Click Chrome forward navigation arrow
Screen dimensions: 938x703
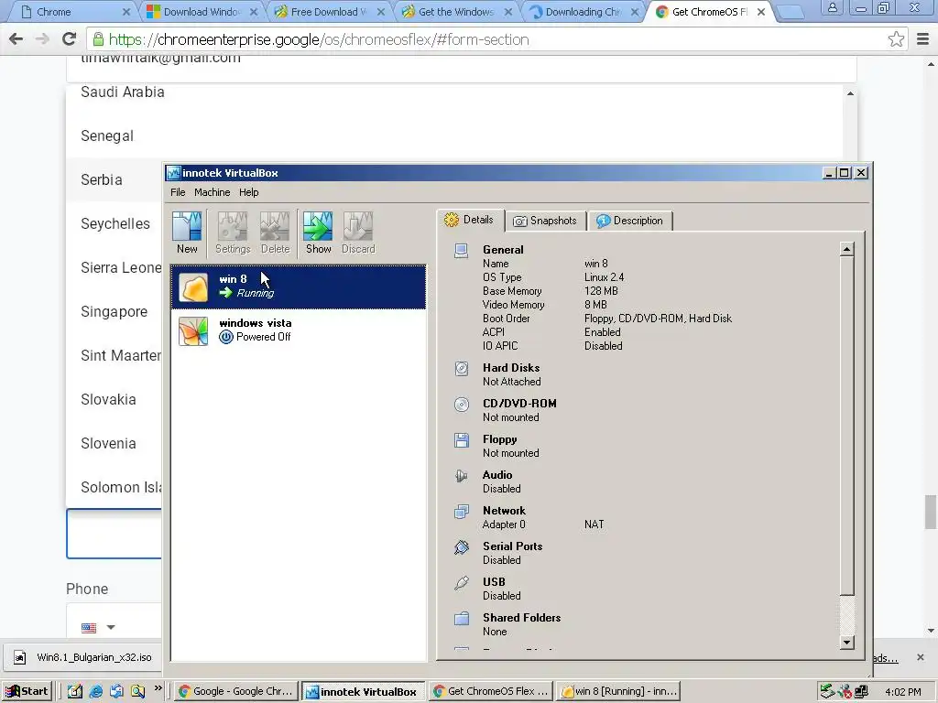point(42,39)
